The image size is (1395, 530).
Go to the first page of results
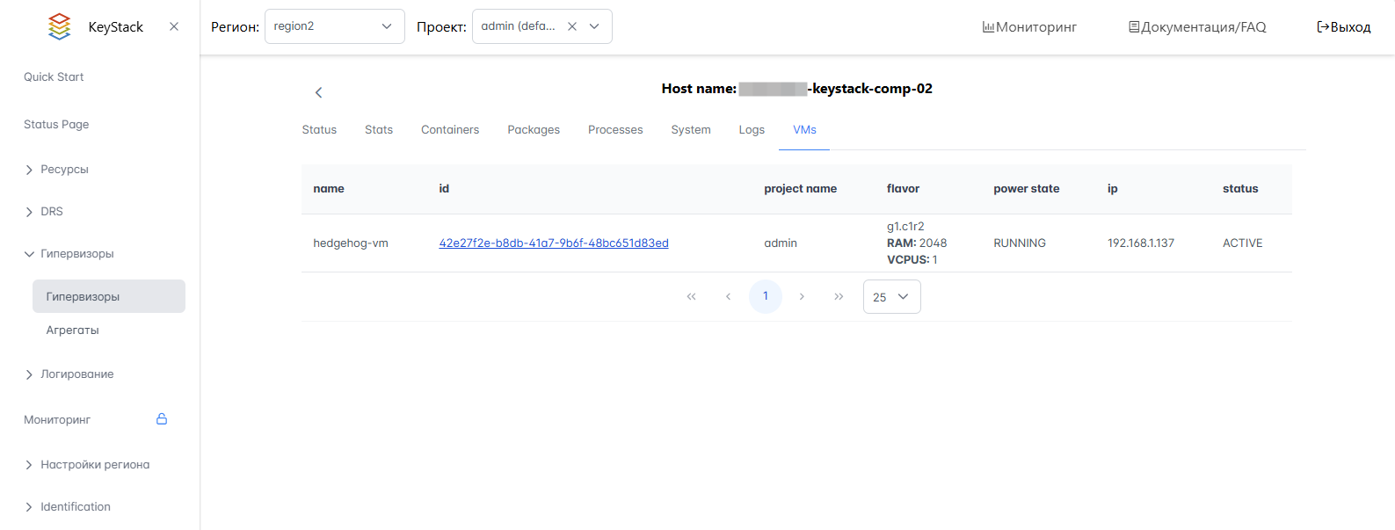click(691, 297)
